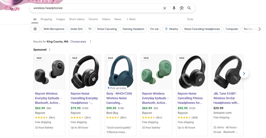Open options menu next to Choose area
Viewport: 266px width, 138px height.
pos(90,42)
